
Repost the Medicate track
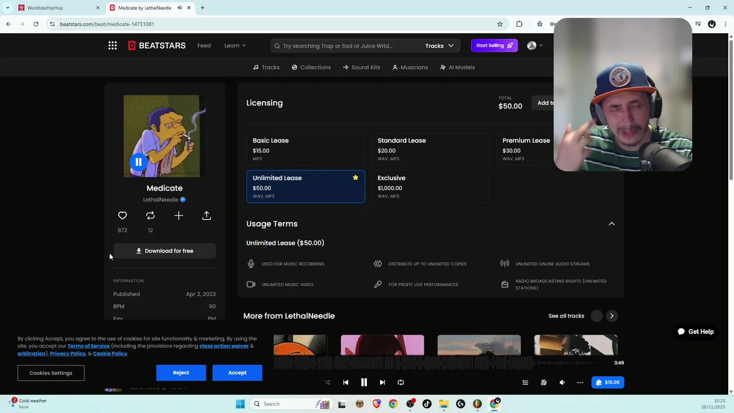(150, 216)
